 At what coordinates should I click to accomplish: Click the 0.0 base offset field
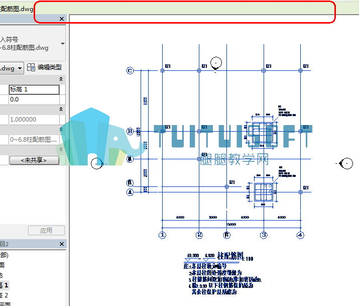34,99
